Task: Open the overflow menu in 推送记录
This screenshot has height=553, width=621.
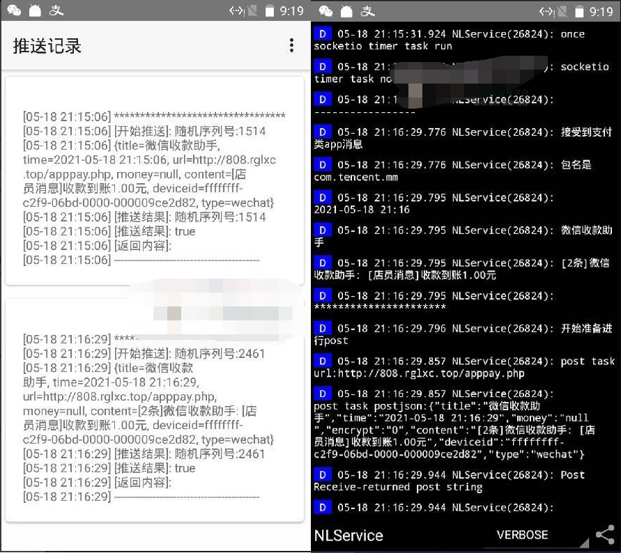Action: (x=292, y=44)
